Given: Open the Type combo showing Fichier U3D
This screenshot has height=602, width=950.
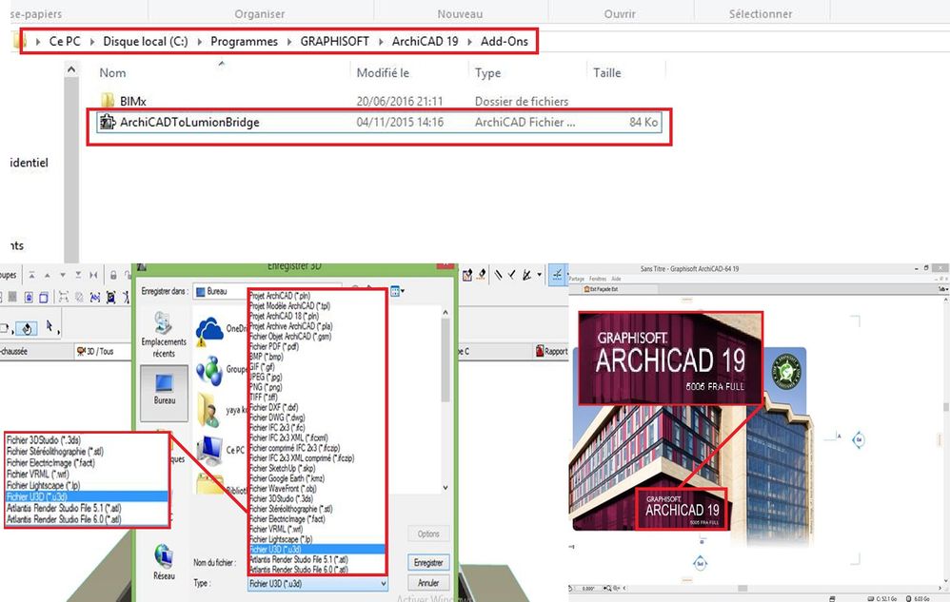Looking at the screenshot, I should (318, 583).
